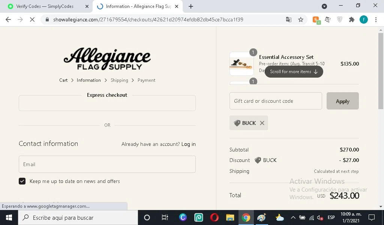The image size is (384, 225).
Task: Open the Windows notification center
Action: click(x=372, y=217)
